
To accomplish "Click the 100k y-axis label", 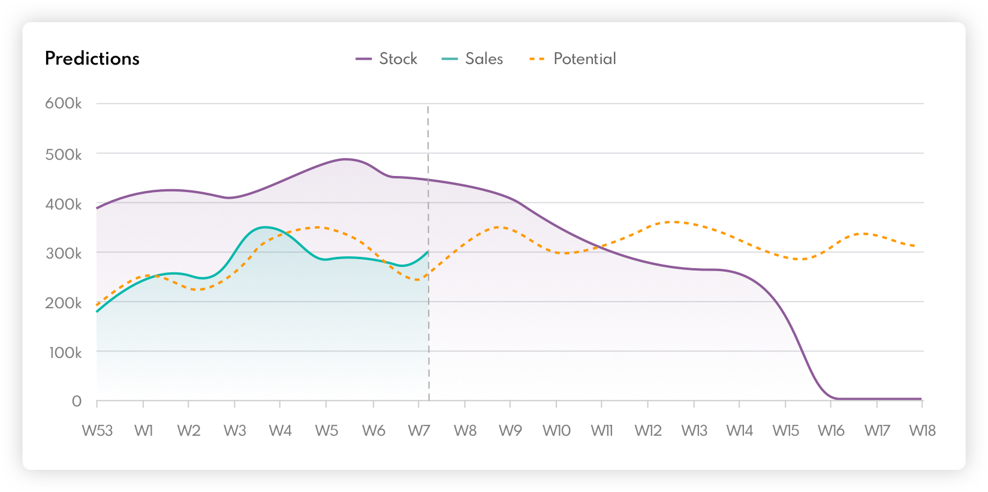I will (65, 353).
